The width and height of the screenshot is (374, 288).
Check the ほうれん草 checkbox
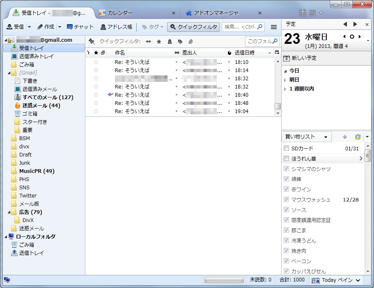286,158
